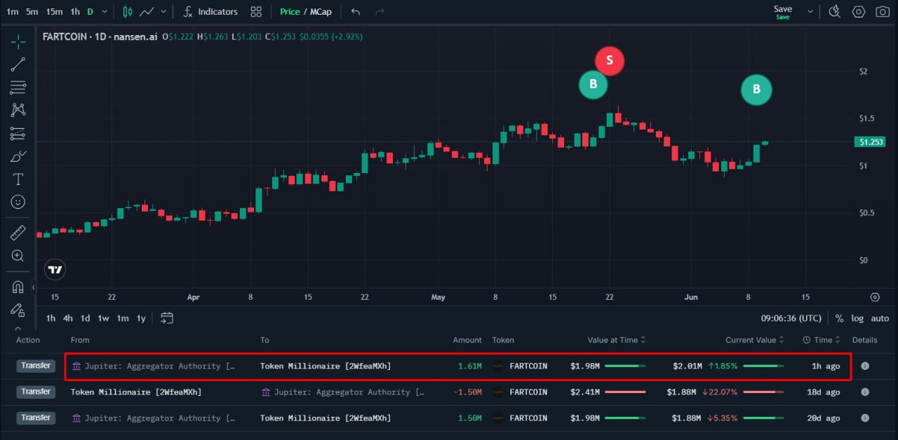
Task: Set range to 1y
Action: click(x=141, y=318)
